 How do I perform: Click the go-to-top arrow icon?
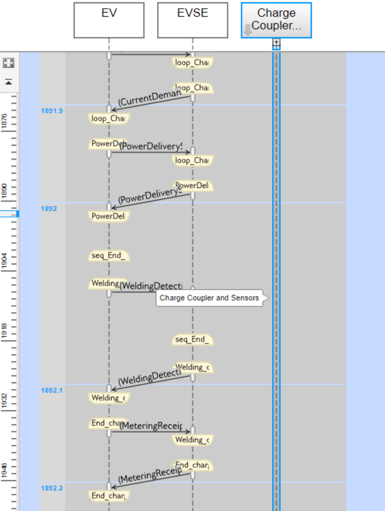[x=8, y=81]
